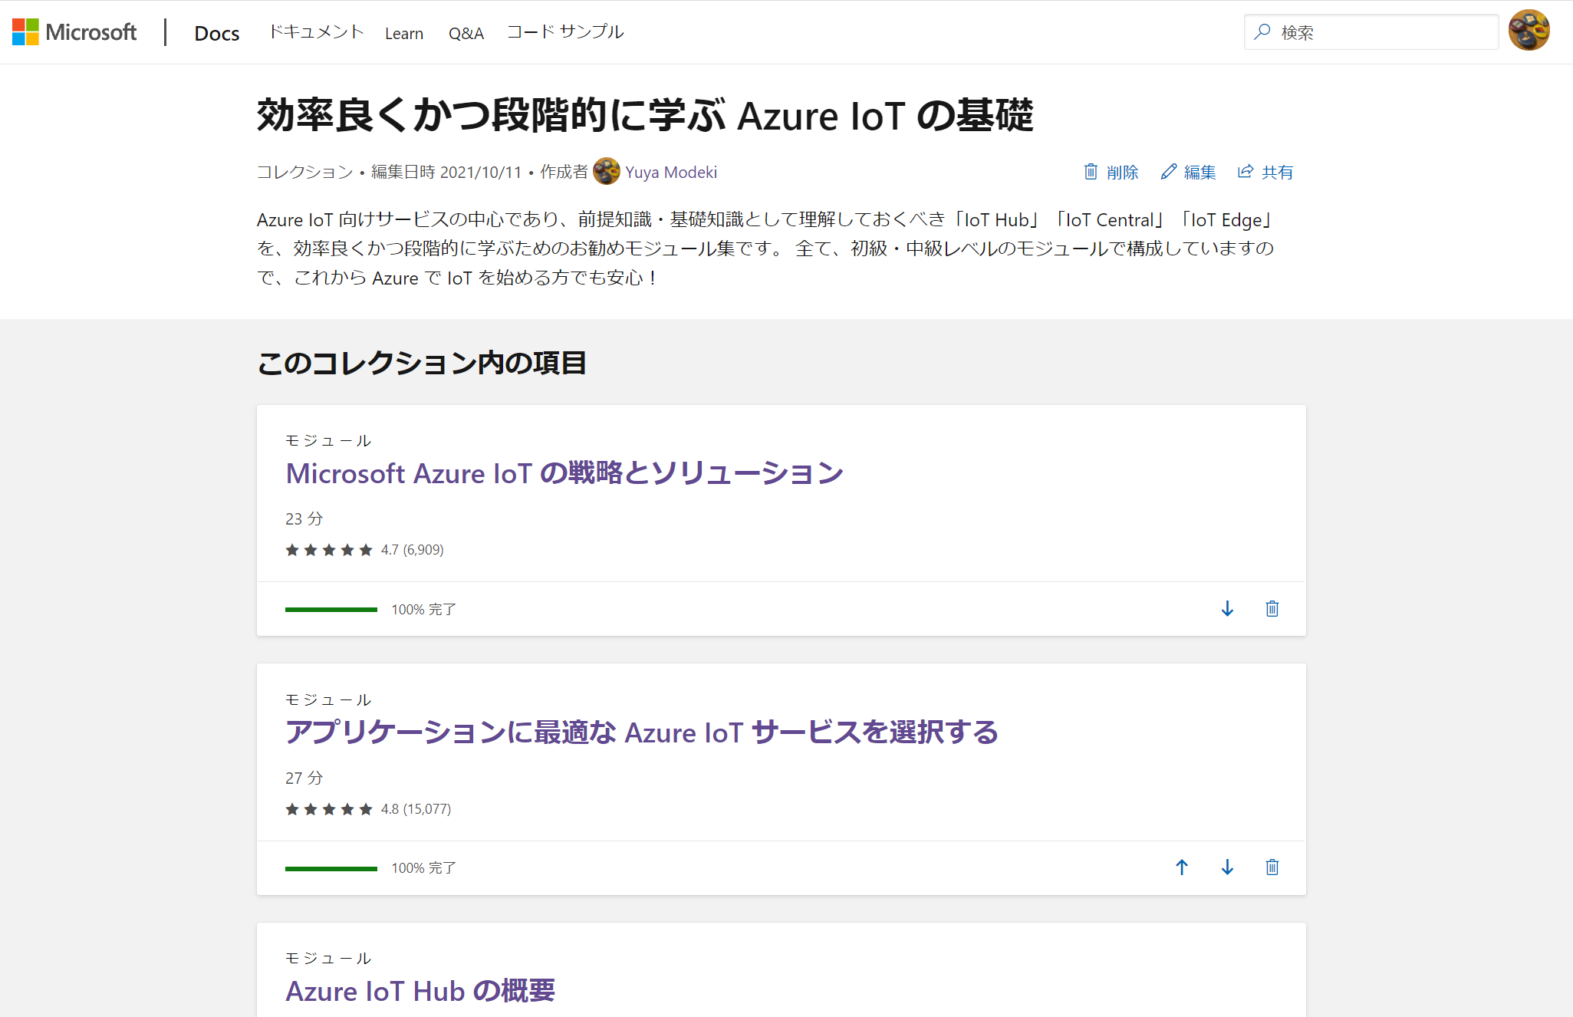The width and height of the screenshot is (1573, 1017).
Task: Open コード サンプル in the navigation
Action: (x=565, y=32)
